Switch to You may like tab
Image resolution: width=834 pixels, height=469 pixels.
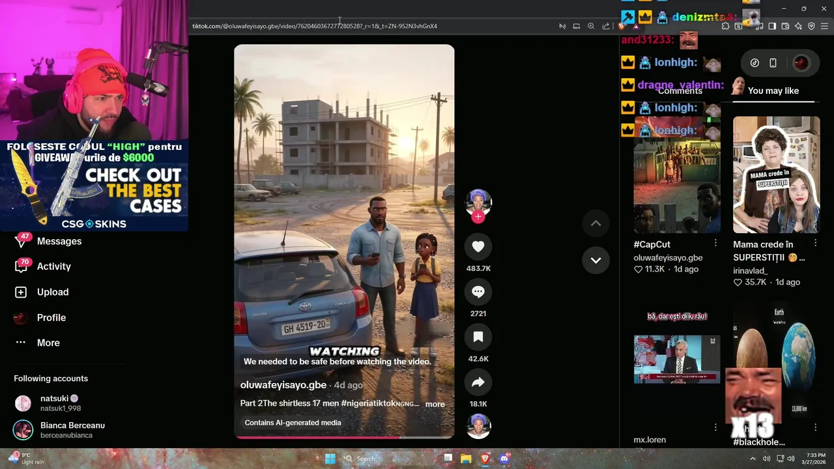pos(773,91)
